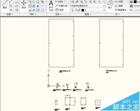Click the UCS origin square in drawing
This screenshot has height=111, width=140.
click(x=48, y=86)
